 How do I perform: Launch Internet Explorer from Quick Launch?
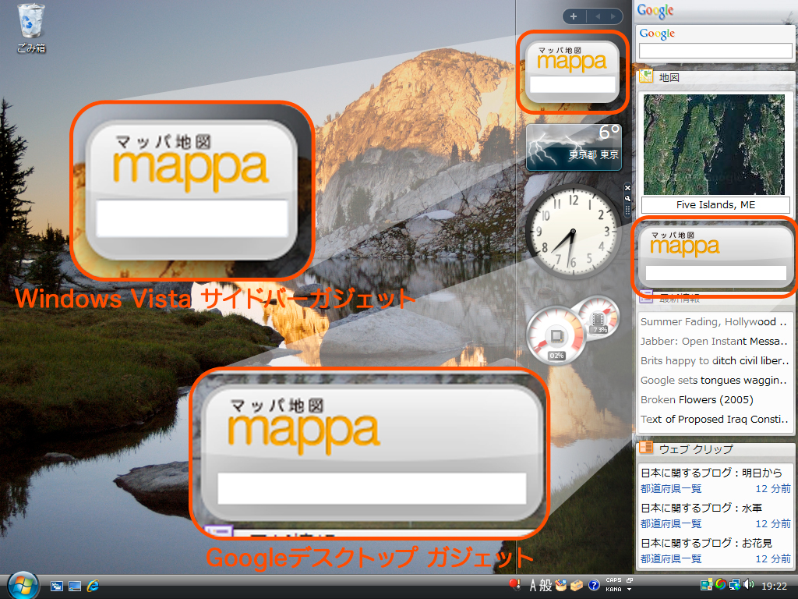pos(93,585)
